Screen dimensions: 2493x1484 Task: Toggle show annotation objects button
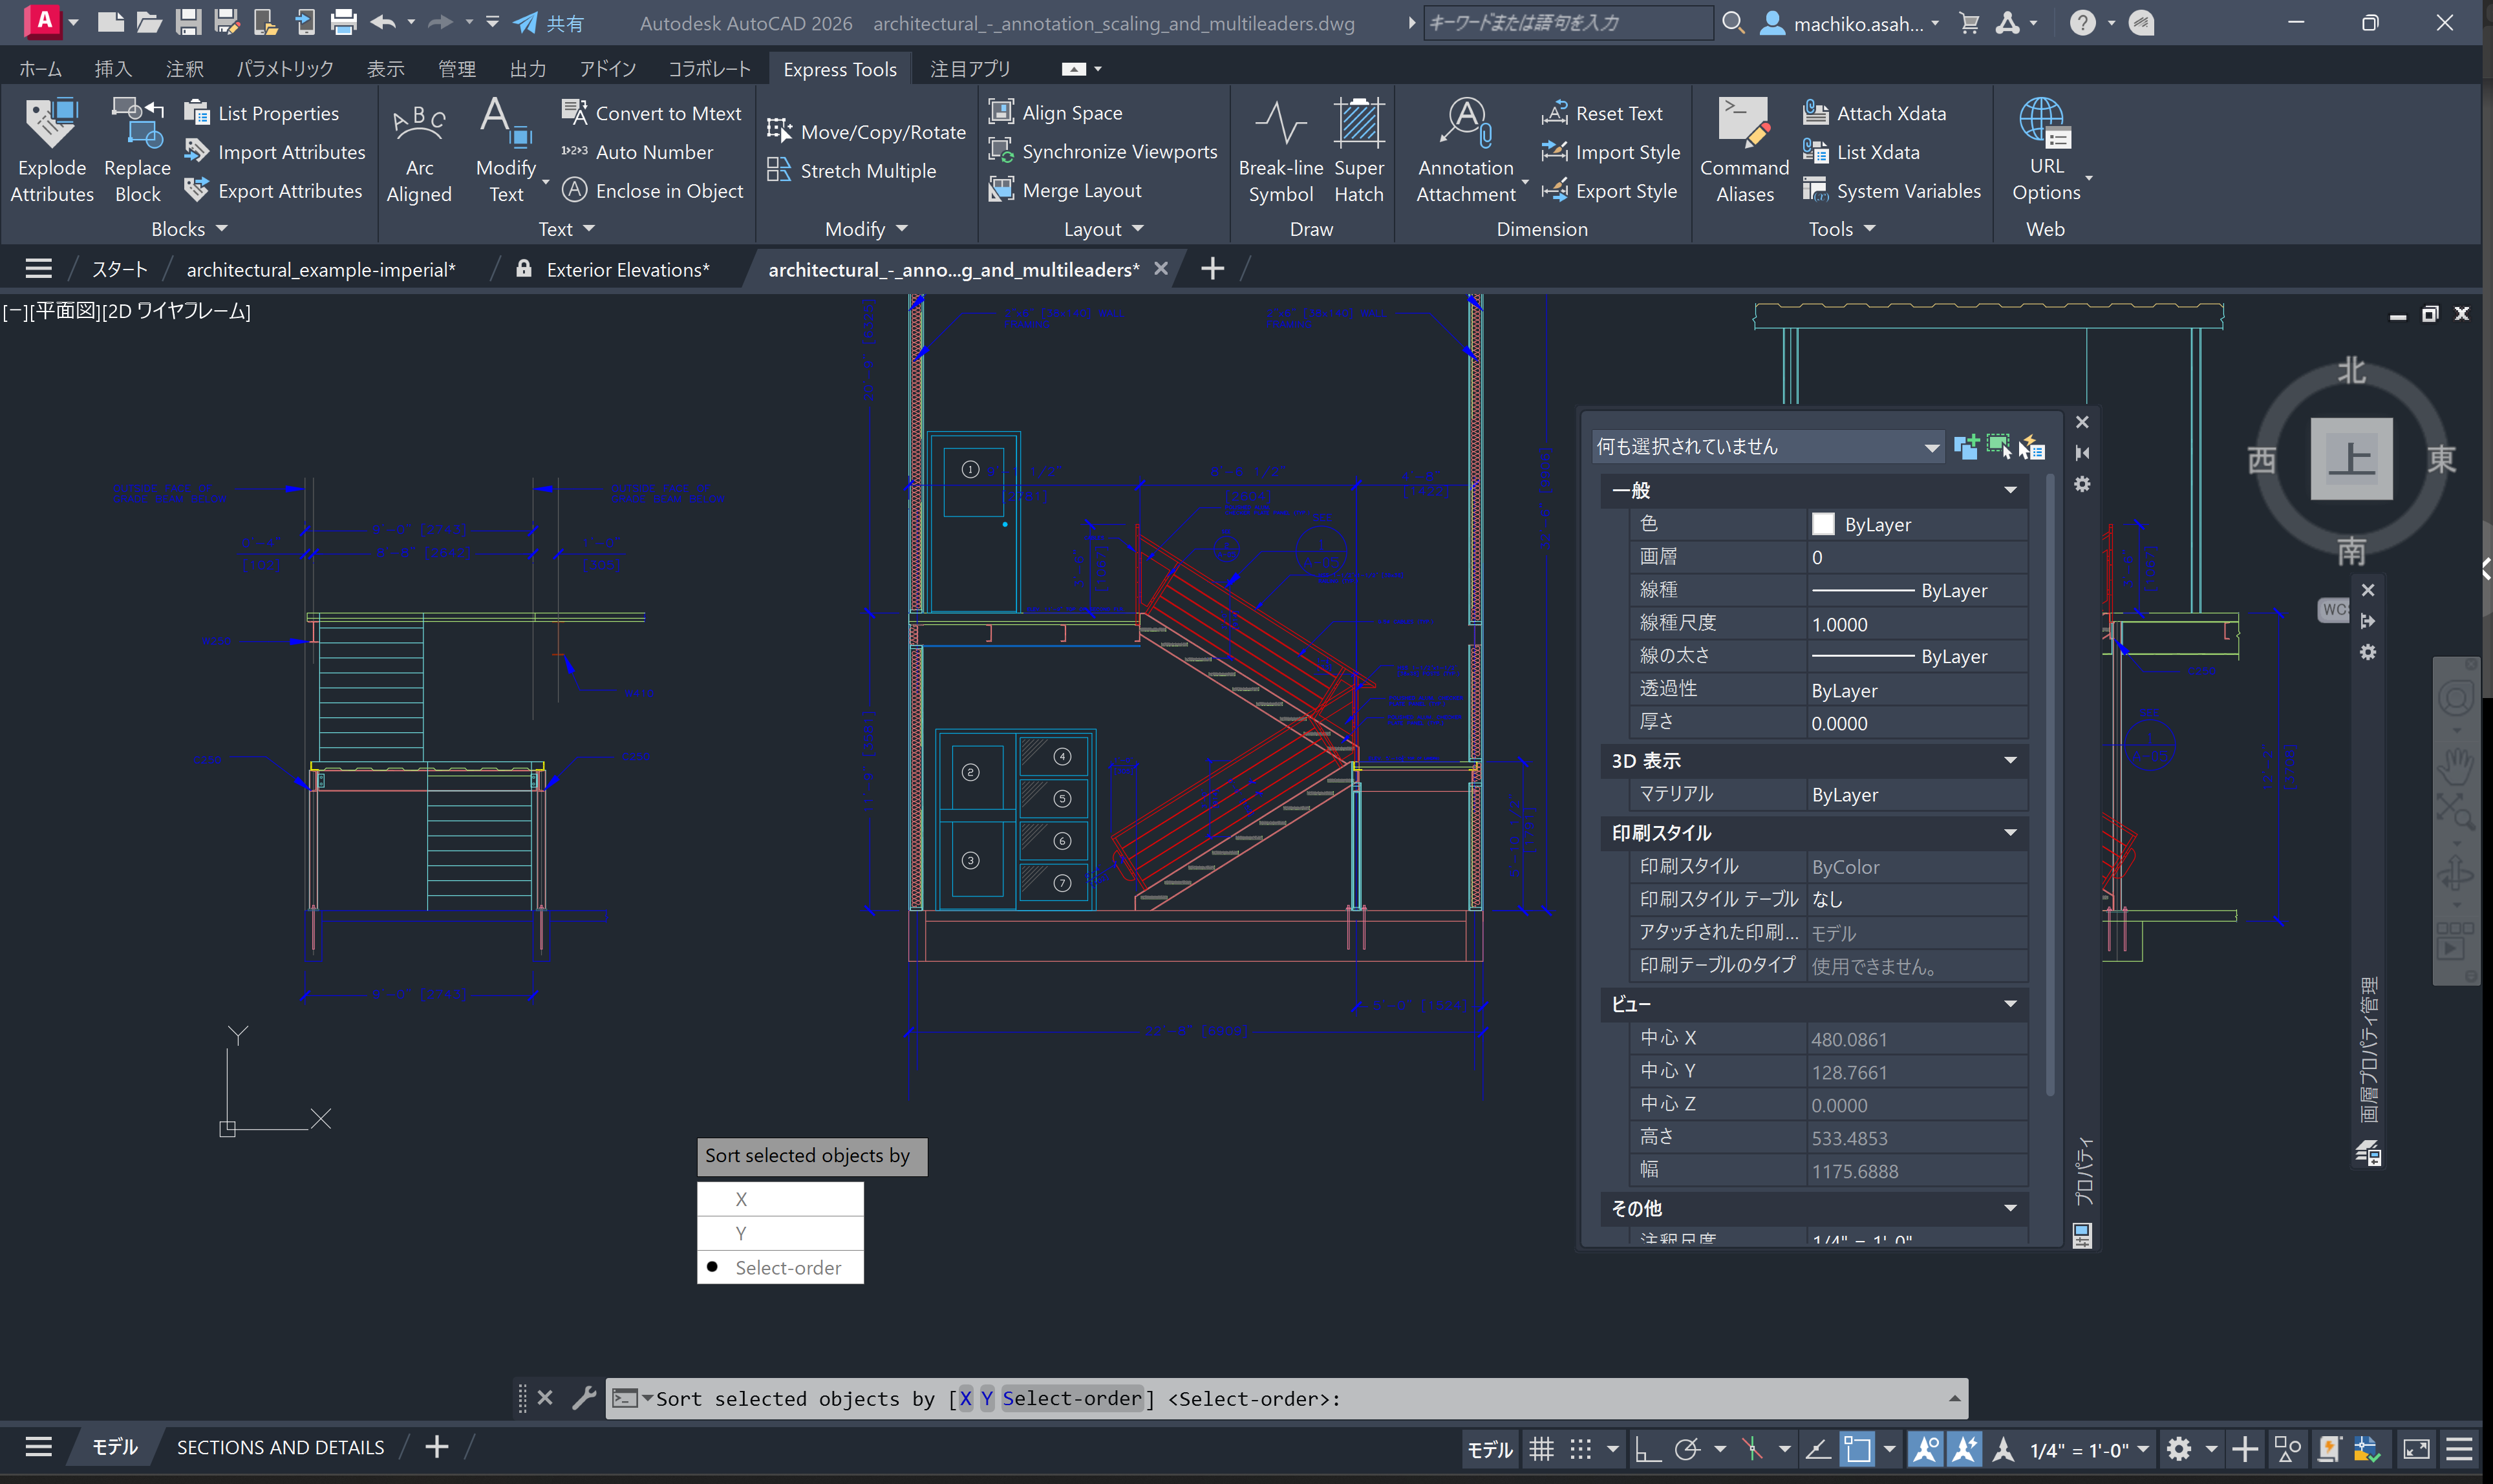click(1925, 1449)
